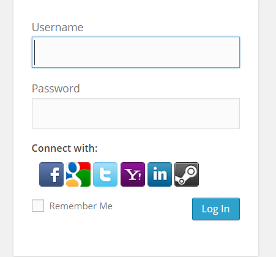Click inside the Password input field
276x257 pixels.
[136, 114]
